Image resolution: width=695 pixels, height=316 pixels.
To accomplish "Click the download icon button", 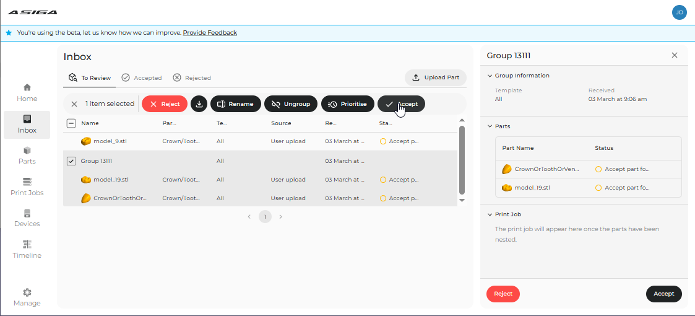I will coord(199,104).
